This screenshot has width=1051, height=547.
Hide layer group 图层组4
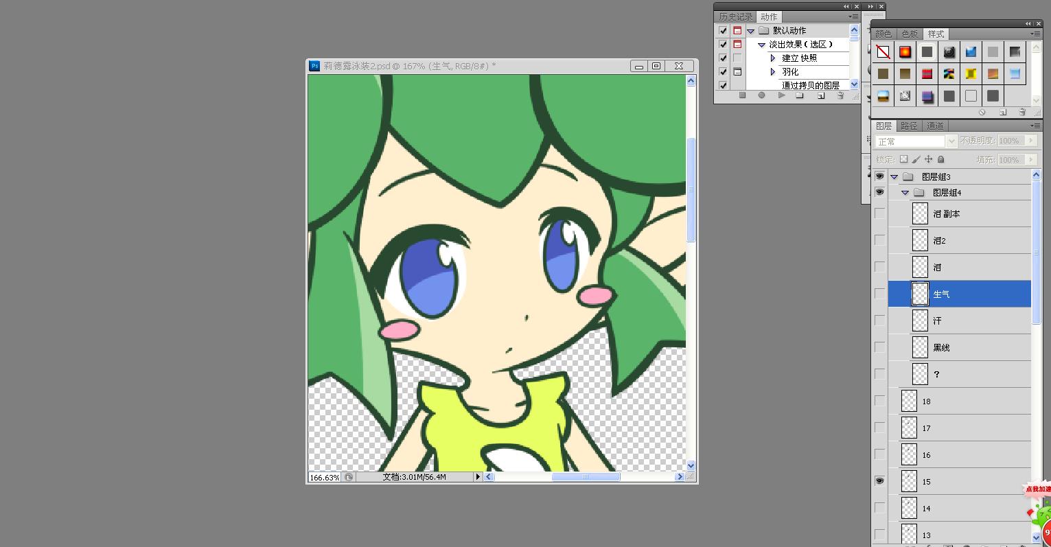point(879,192)
